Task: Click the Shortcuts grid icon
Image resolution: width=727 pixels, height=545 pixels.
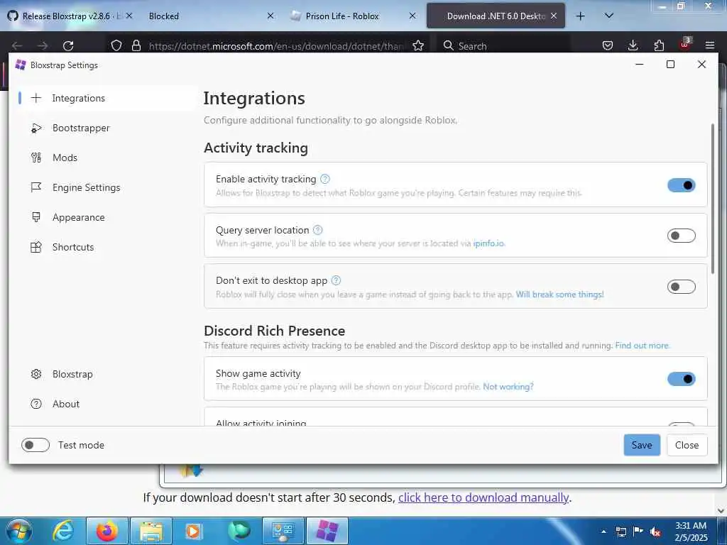Action: pos(36,247)
